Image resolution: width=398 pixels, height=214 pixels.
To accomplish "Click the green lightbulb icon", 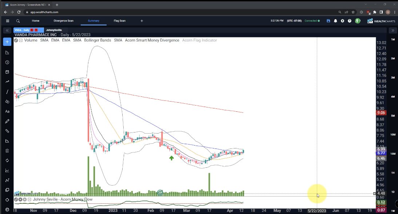I will [x=357, y=21].
